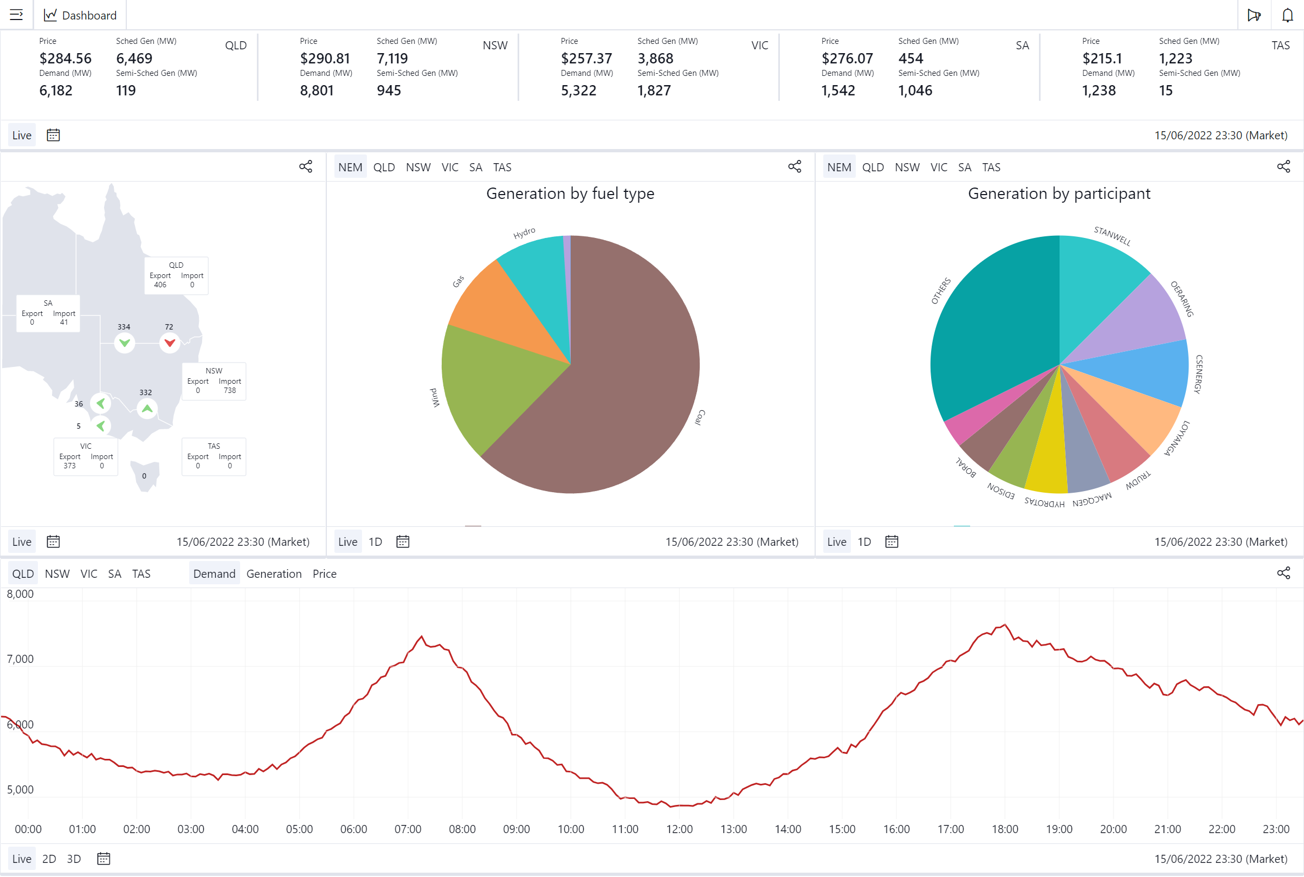Open calendar picker in top price panel
Image resolution: width=1304 pixels, height=877 pixels.
tap(53, 136)
